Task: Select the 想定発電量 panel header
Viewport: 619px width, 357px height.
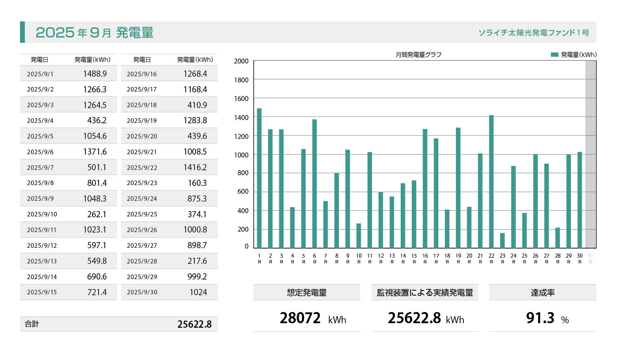Action: (x=307, y=293)
